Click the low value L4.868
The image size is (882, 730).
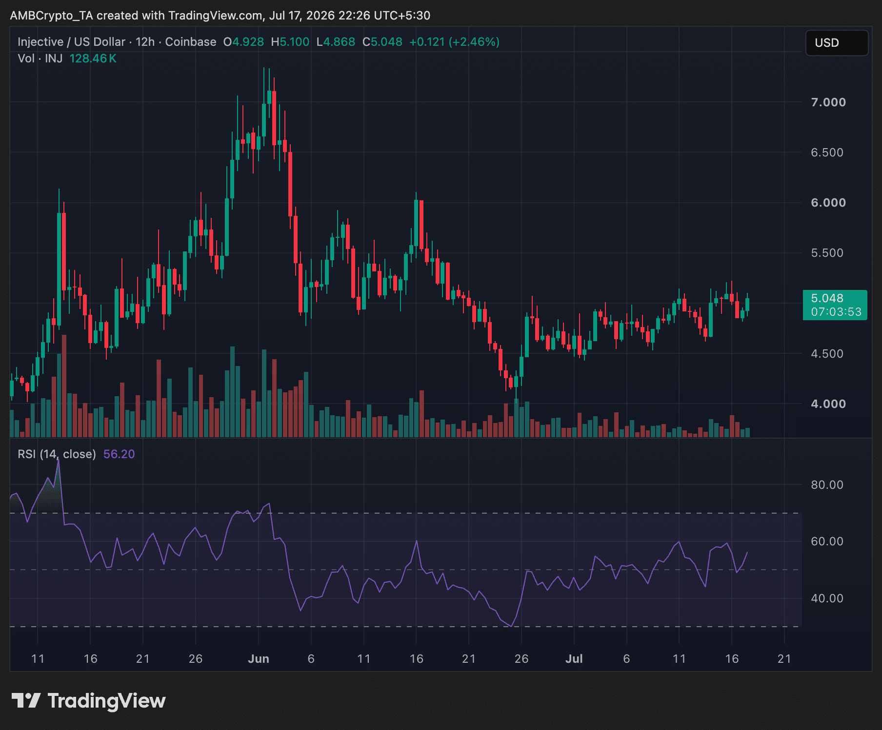click(336, 42)
